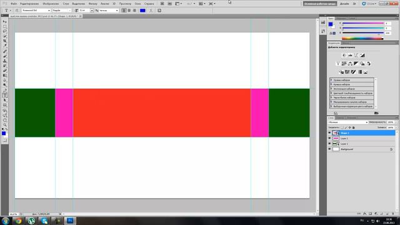
Task: Hide the Layer 2 layer
Action: (329, 138)
